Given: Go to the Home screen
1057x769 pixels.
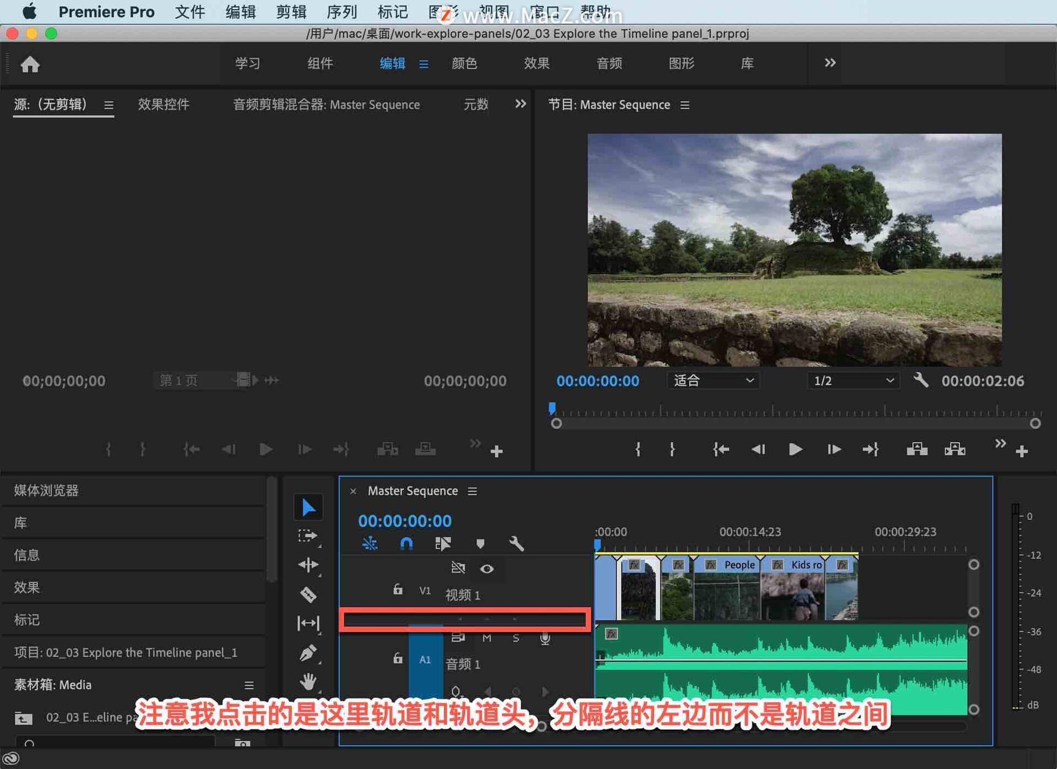Looking at the screenshot, I should pyautogui.click(x=30, y=64).
